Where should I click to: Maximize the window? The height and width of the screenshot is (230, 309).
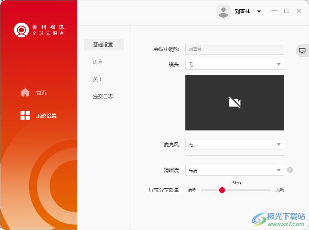click(287, 11)
